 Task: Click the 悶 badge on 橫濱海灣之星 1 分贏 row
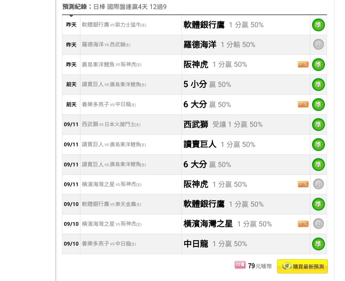(x=318, y=224)
